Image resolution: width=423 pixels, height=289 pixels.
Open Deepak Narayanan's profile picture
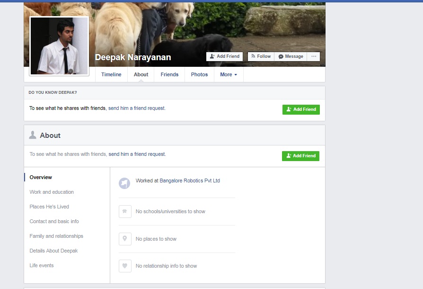59,46
